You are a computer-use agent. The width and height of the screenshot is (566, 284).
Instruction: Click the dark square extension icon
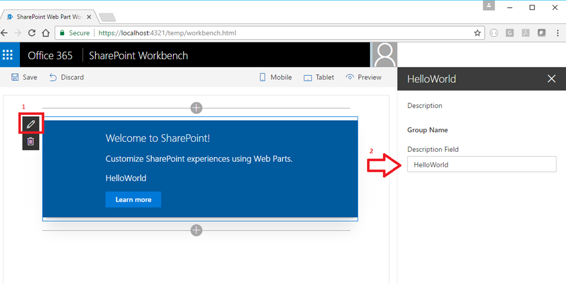(x=542, y=33)
